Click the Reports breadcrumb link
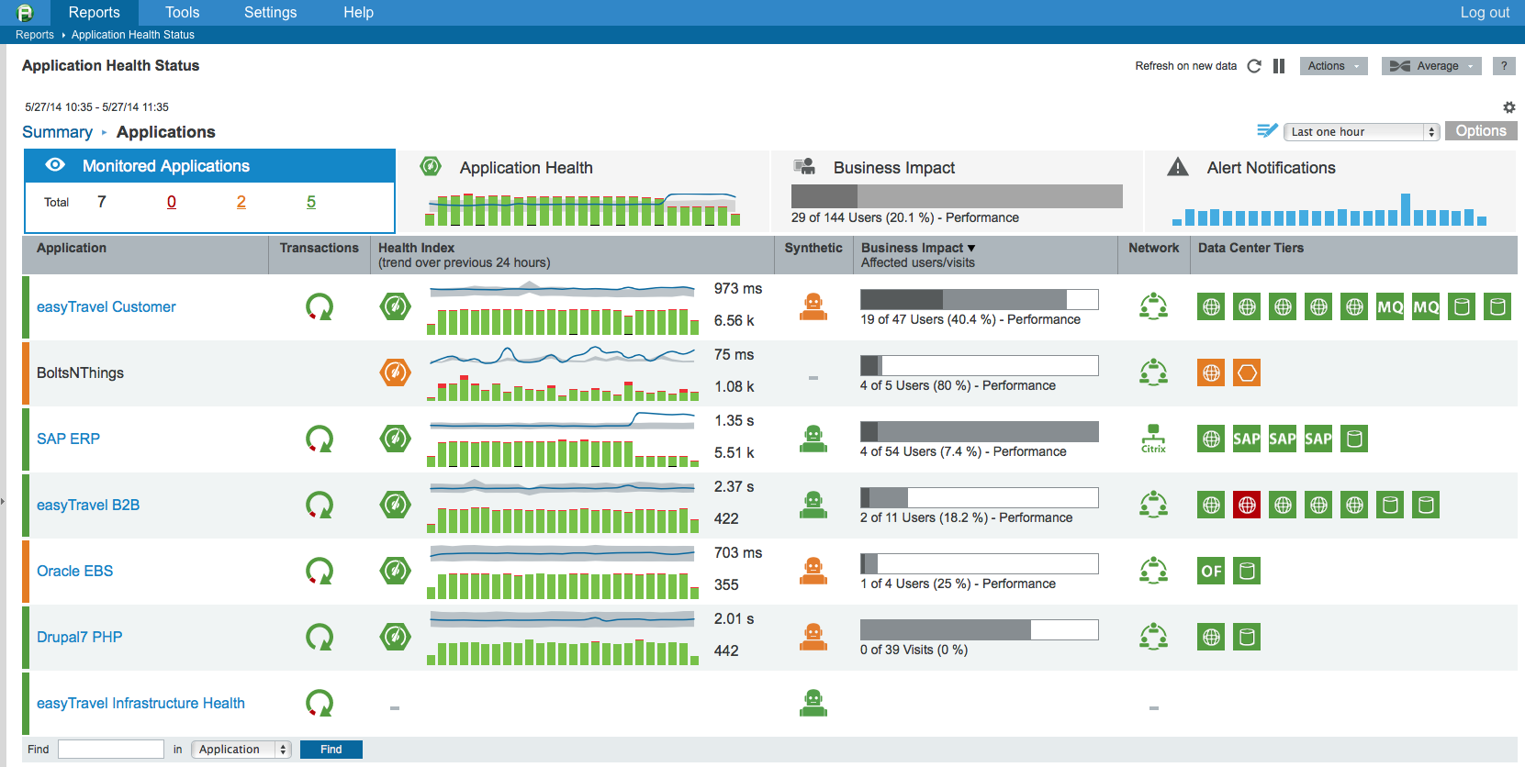The width and height of the screenshot is (1525, 767). point(35,35)
